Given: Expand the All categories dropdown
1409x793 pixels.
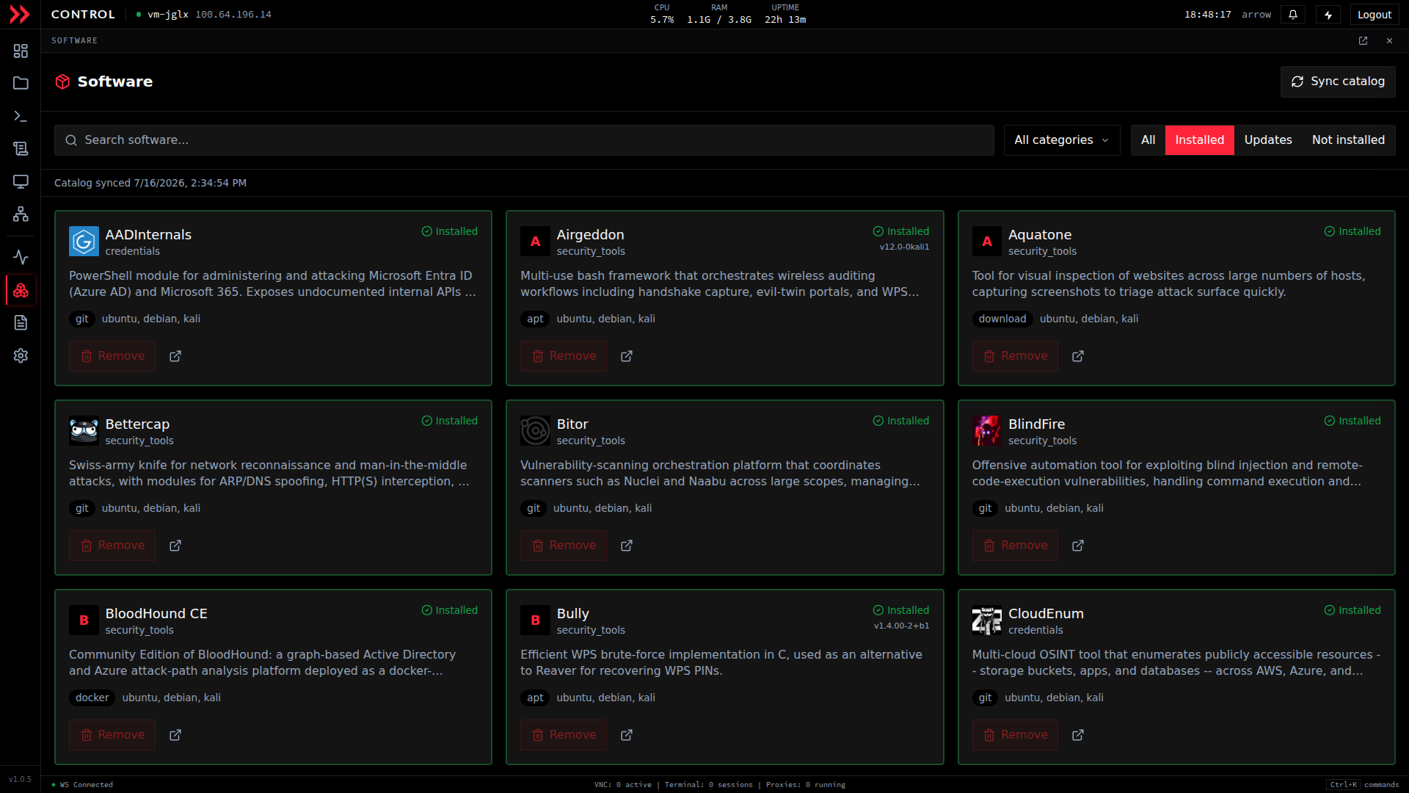Looking at the screenshot, I should tap(1062, 140).
